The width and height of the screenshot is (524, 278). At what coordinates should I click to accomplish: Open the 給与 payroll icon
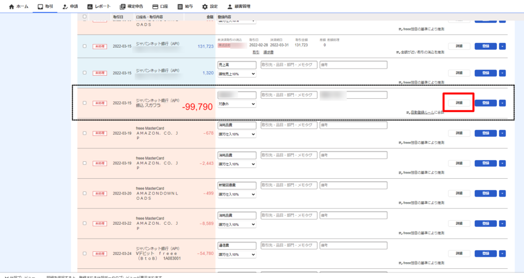(180, 7)
